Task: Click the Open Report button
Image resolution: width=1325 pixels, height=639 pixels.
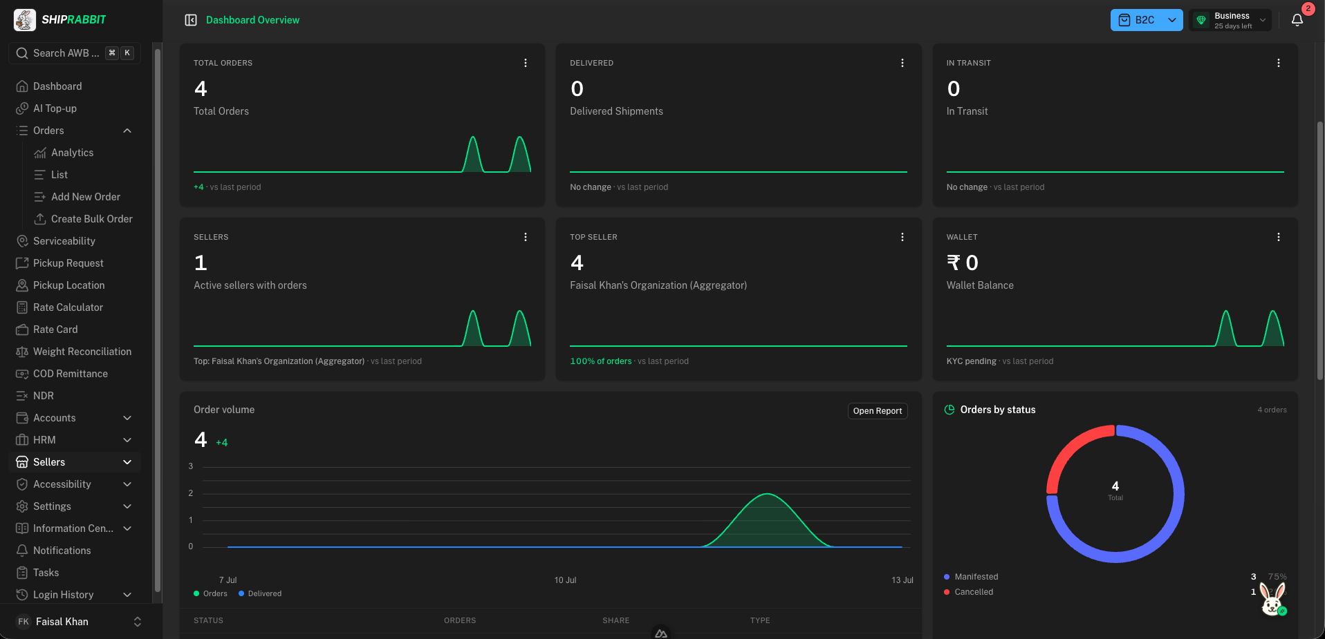Action: tap(878, 411)
